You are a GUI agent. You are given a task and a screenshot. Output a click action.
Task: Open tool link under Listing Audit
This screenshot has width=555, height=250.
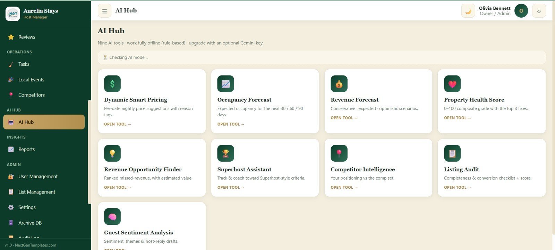pyautogui.click(x=458, y=188)
